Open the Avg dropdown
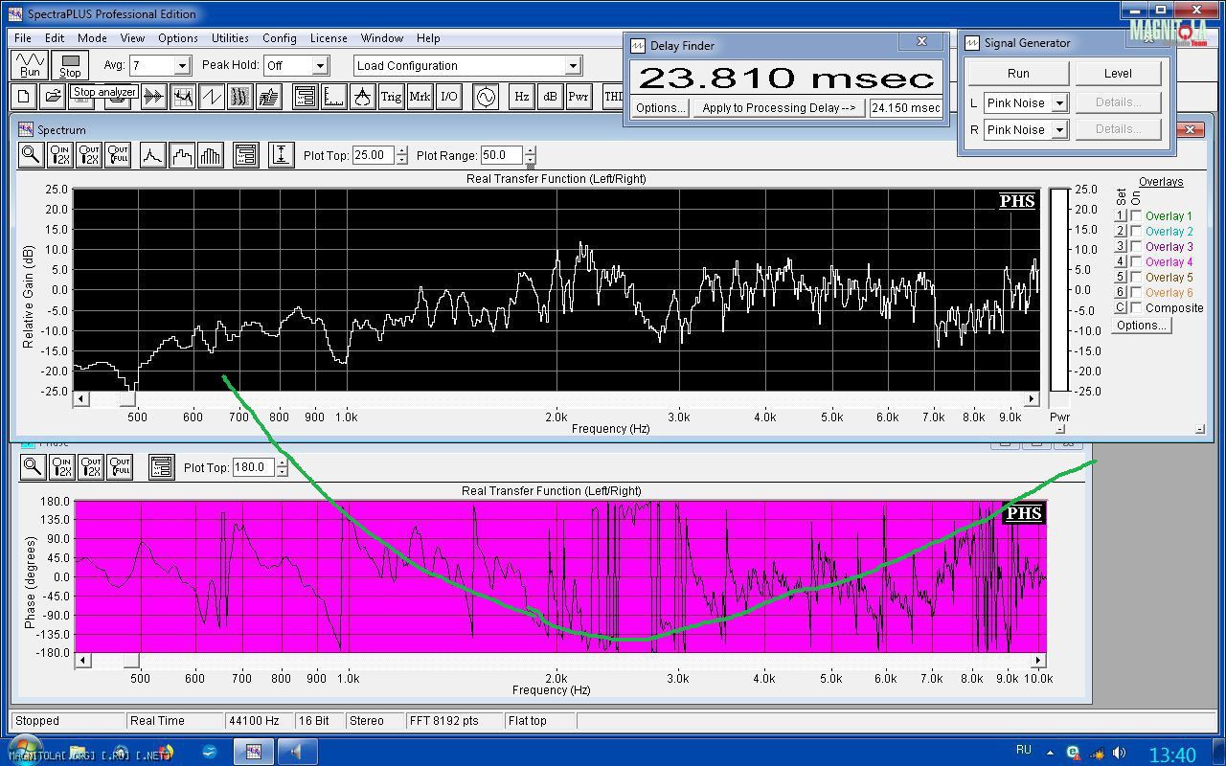 182,65
